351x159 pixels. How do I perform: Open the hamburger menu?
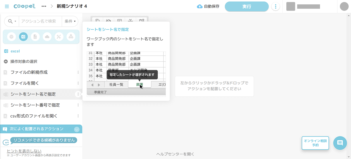point(7,6)
